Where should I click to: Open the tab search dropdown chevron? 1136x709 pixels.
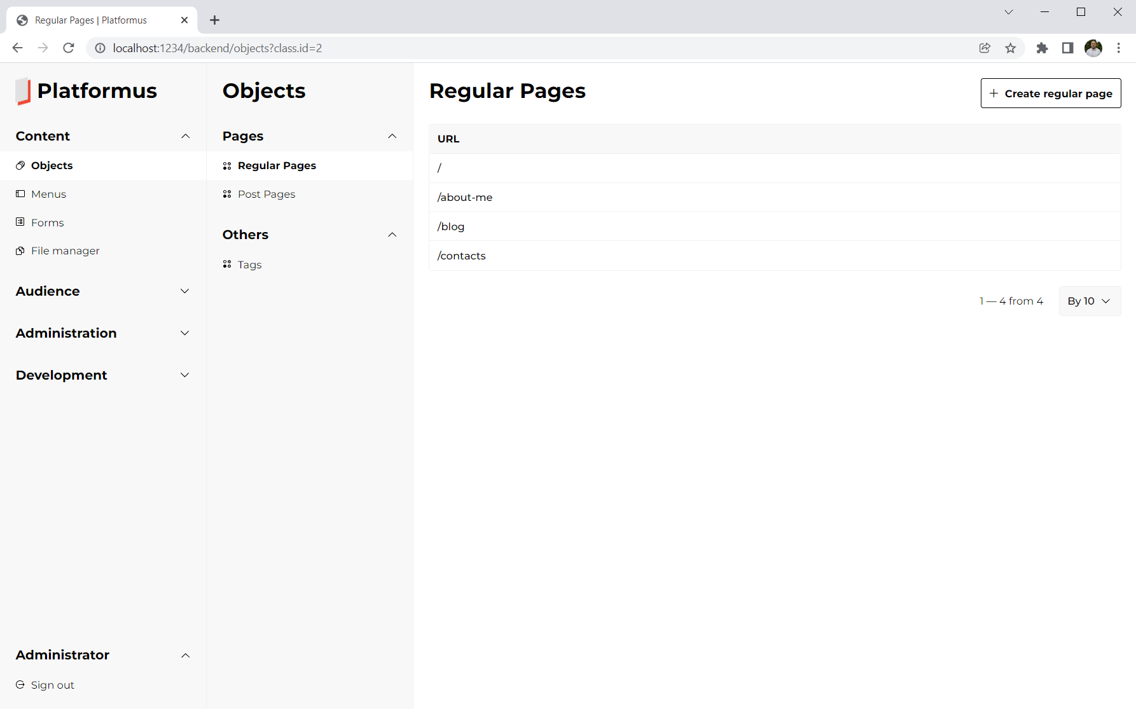tap(1009, 12)
